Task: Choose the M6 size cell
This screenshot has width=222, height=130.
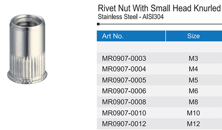Action: [x=193, y=91]
